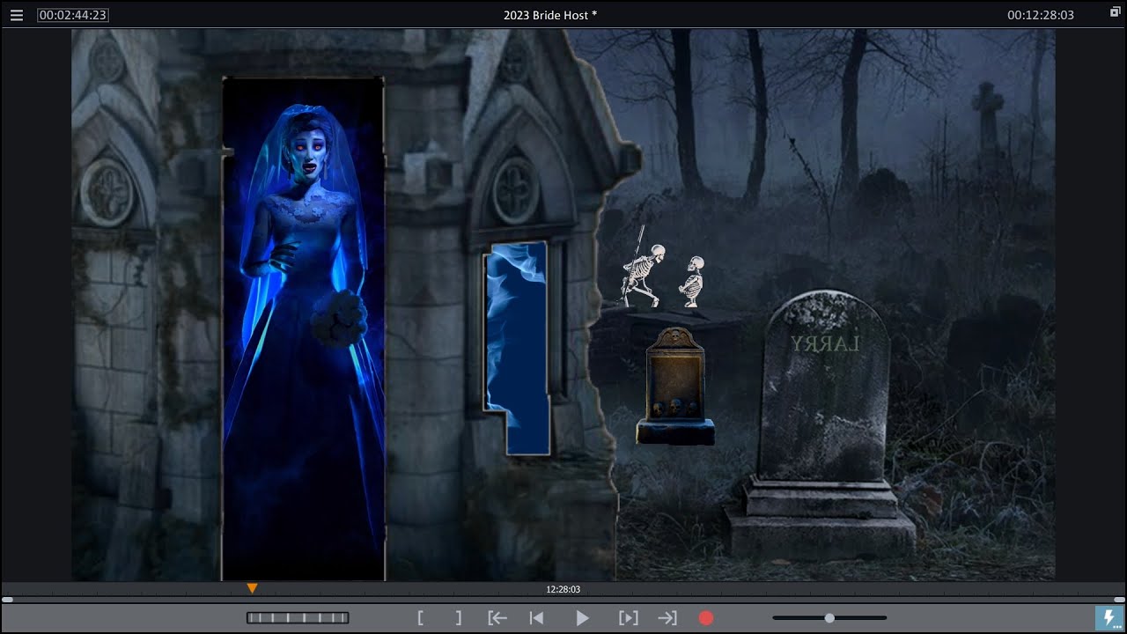Open the hamburger menu in preview window

(x=17, y=15)
